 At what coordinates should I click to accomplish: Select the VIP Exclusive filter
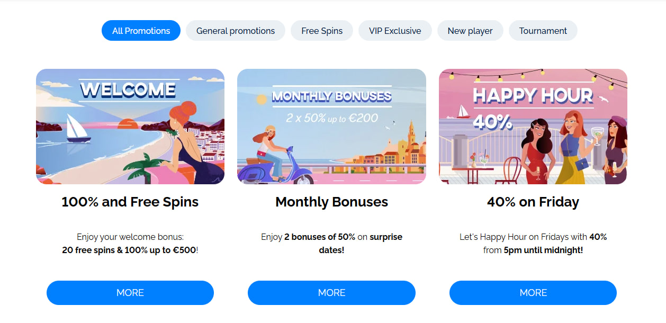pos(395,30)
